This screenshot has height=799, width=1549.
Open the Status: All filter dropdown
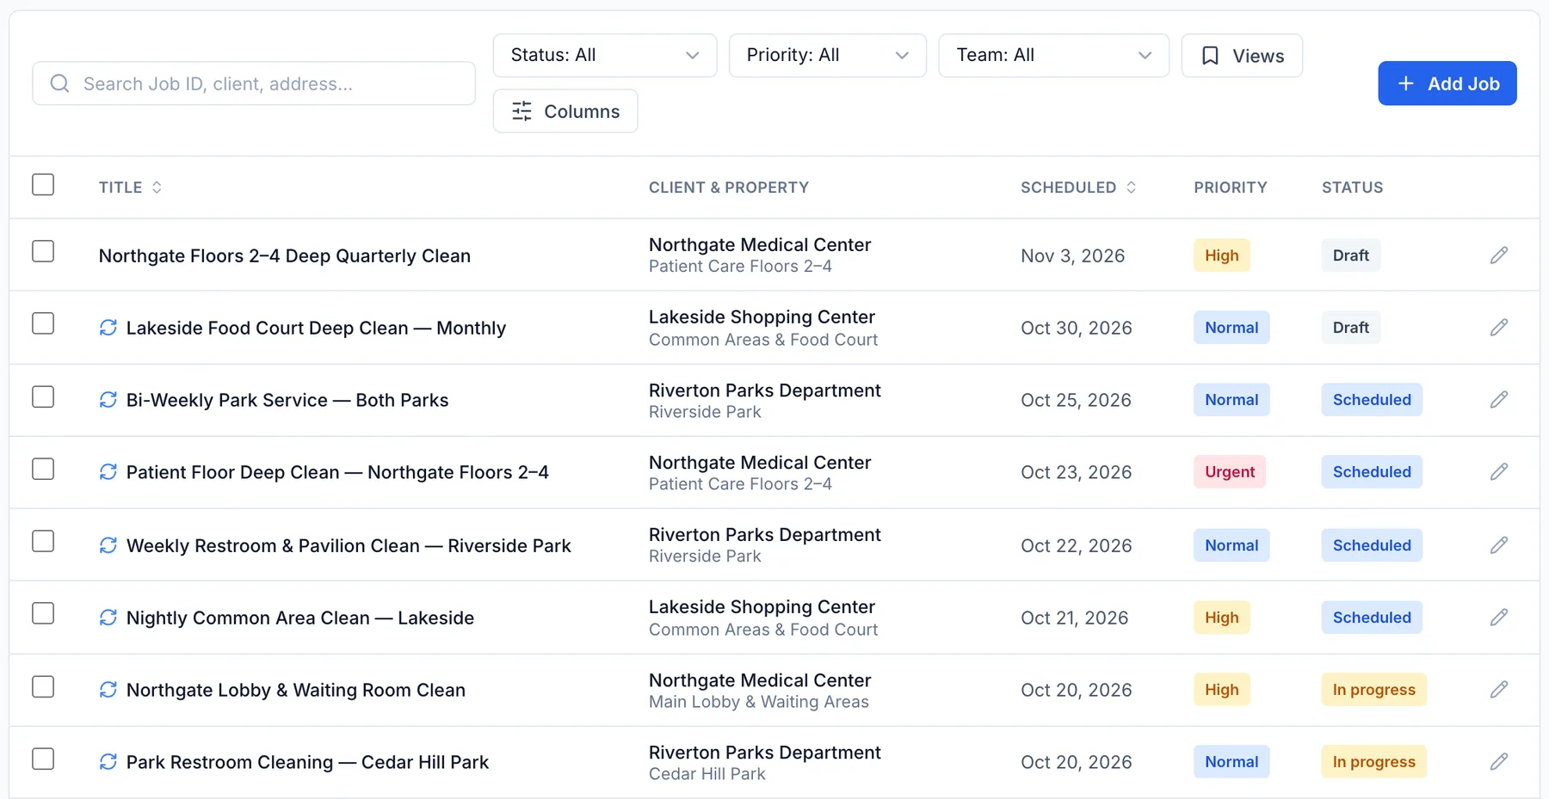point(605,55)
